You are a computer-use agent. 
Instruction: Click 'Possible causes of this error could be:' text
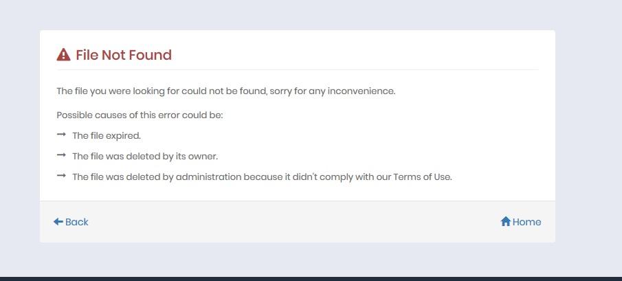(x=140, y=115)
